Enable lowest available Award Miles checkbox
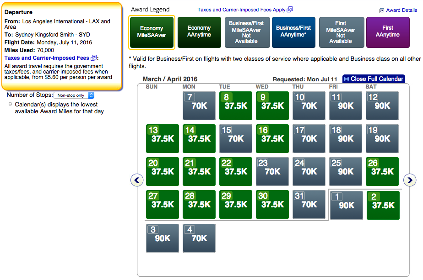This screenshot has width=423, height=280. click(11, 104)
